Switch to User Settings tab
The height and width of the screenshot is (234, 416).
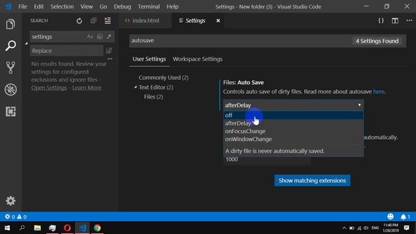coord(149,59)
